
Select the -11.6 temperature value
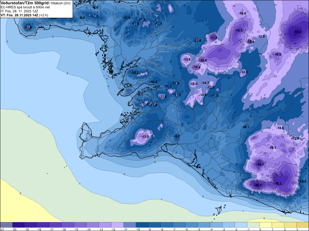(x=135, y=24)
